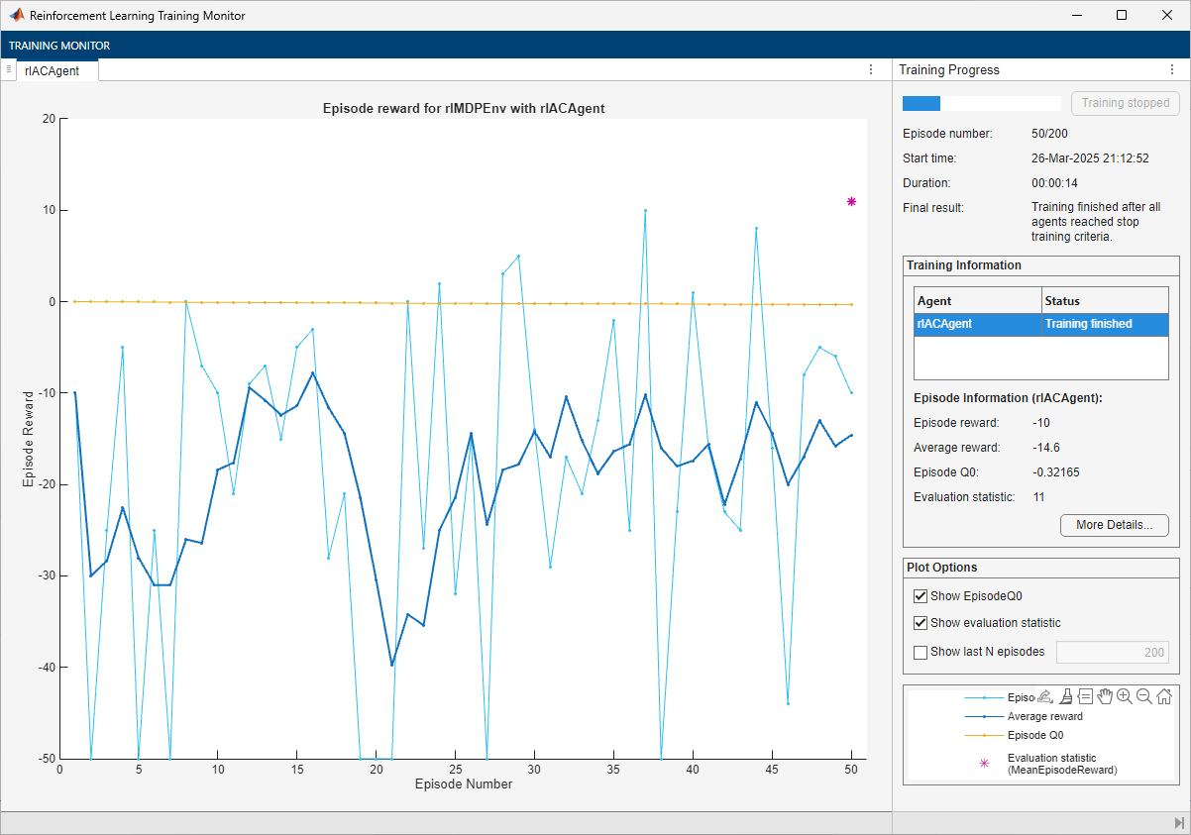This screenshot has height=835, width=1191.
Task: Click the export axes icon in legend toolbar
Action: [1044, 696]
